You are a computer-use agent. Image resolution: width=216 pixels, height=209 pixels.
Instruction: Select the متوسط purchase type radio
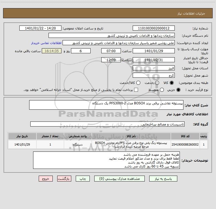(x=162, y=90)
